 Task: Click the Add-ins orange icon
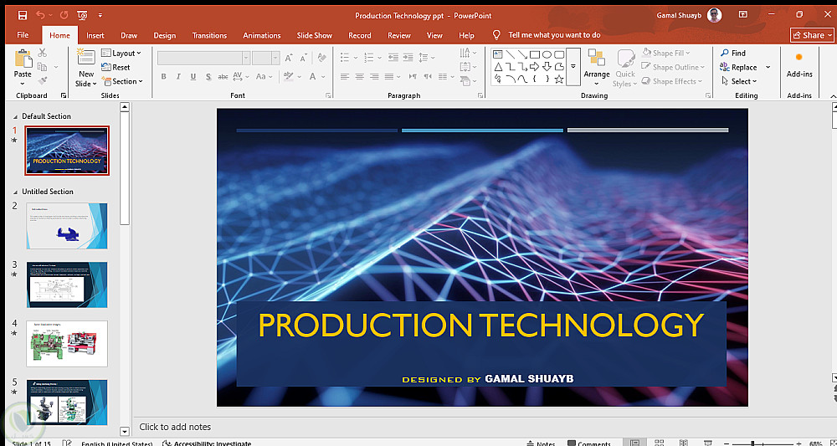799,57
